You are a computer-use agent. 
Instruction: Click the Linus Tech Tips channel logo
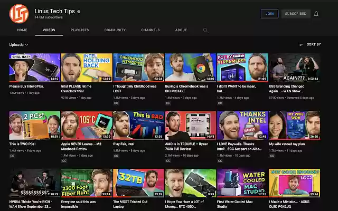(x=19, y=14)
